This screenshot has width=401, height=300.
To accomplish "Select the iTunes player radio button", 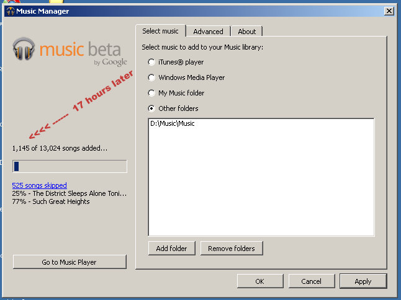I will (x=151, y=62).
